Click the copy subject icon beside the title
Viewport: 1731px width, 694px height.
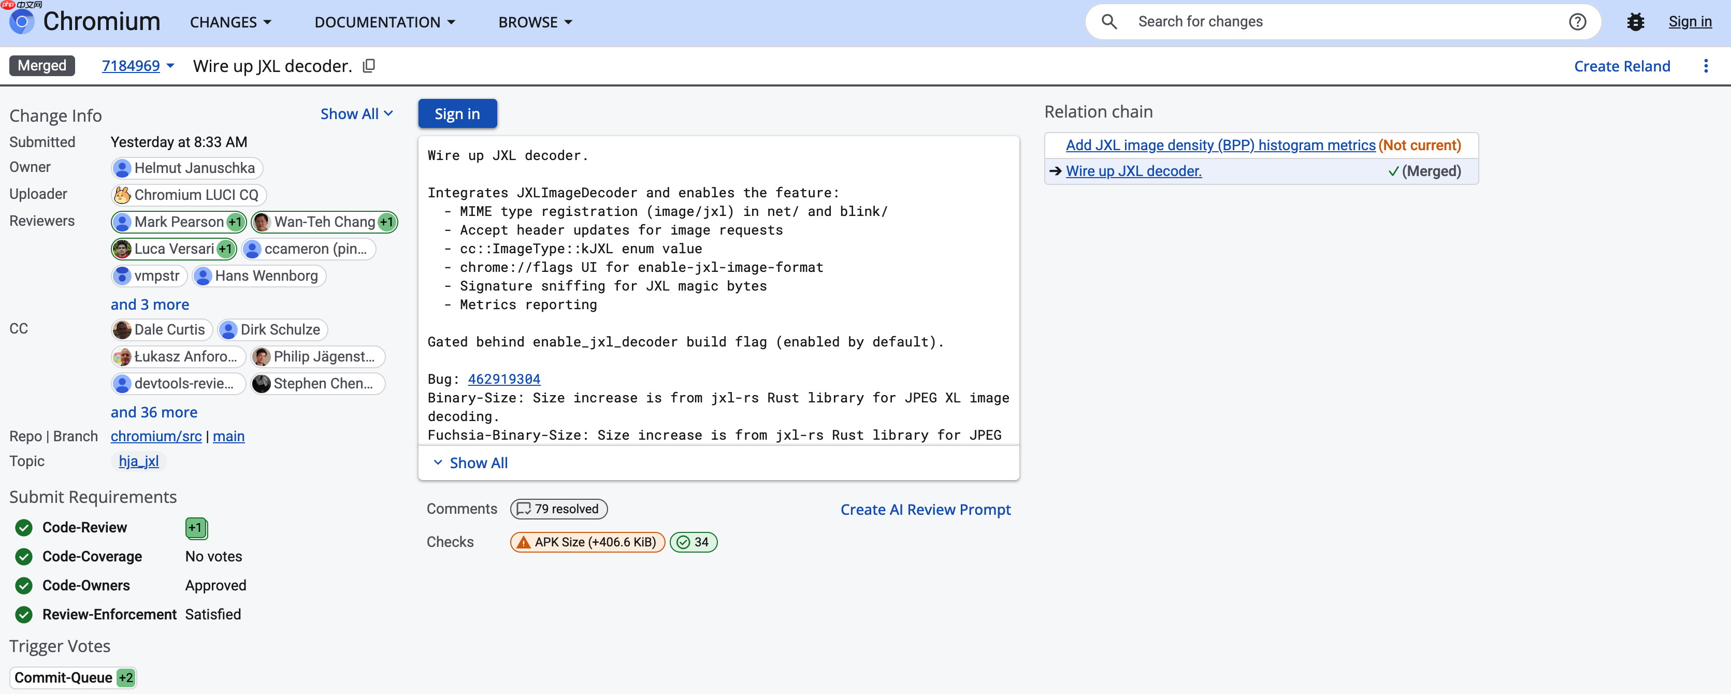(368, 66)
